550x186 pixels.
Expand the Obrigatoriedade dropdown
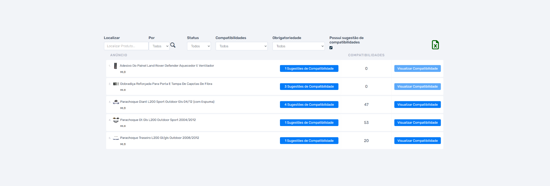pyautogui.click(x=298, y=46)
